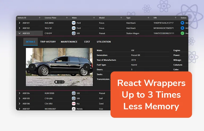The height and width of the screenshot is (131, 204).
Task: Select VIN 1FADP3F24HL312717
Action: (163, 23)
